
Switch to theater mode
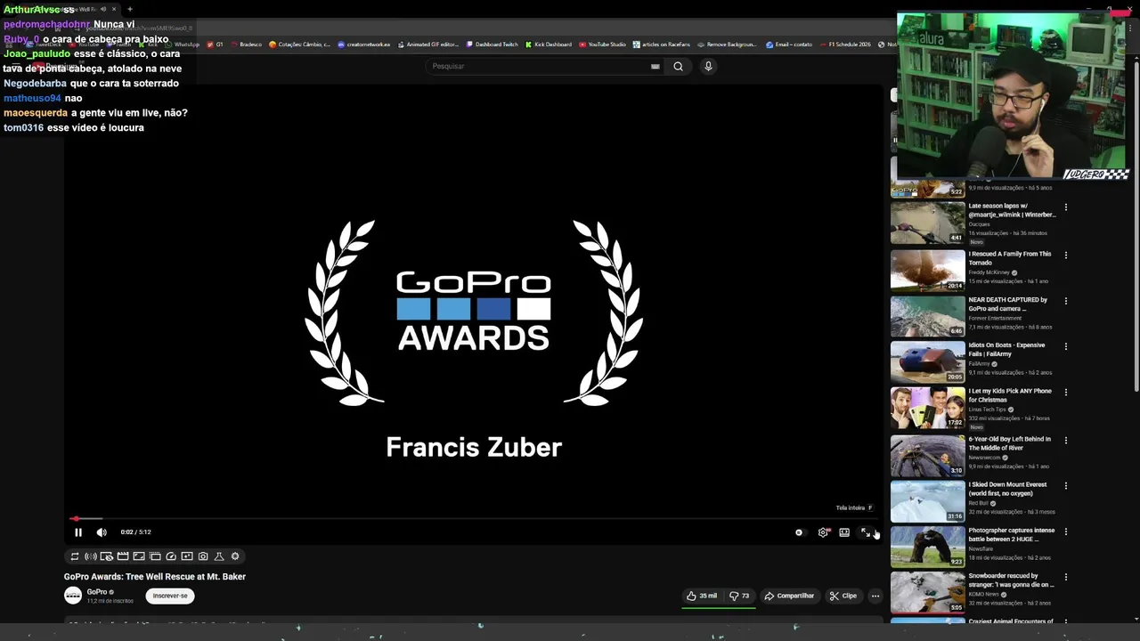pyautogui.click(x=844, y=532)
